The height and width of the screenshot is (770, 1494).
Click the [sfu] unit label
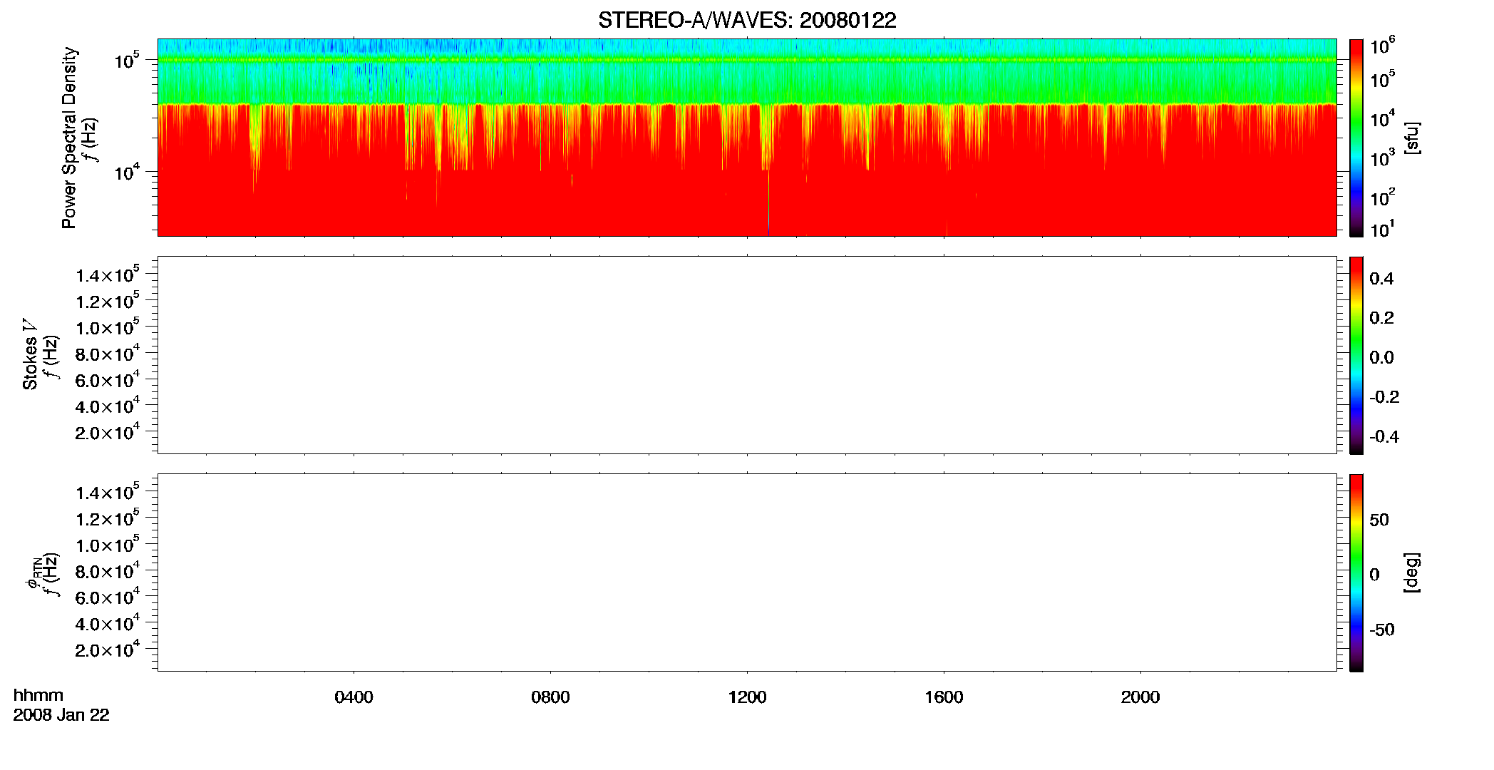point(1412,138)
